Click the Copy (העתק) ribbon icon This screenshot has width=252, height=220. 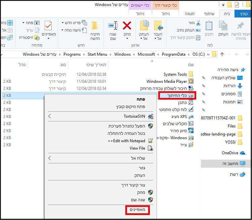(223, 26)
